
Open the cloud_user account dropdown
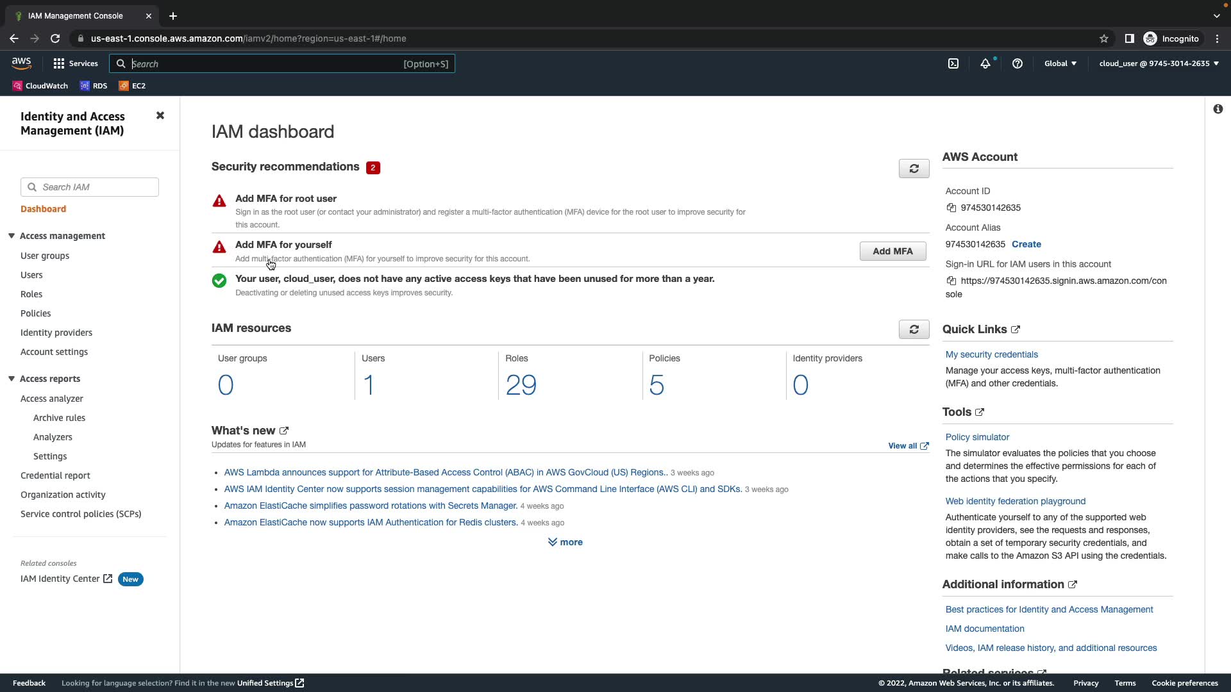click(1159, 63)
